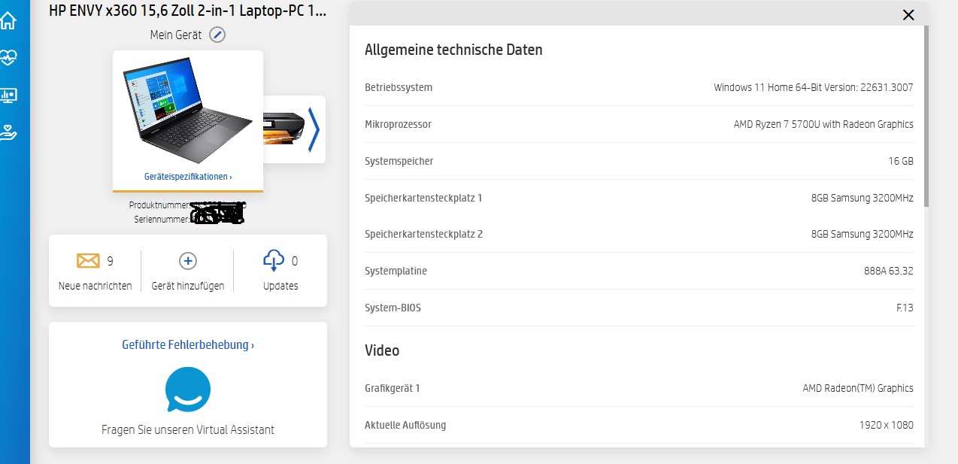Click the System-BIOS version row

[x=638, y=308]
